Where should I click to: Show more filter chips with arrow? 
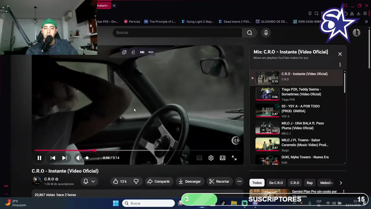tap(341, 183)
